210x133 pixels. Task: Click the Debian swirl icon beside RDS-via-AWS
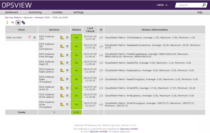tap(30, 37)
